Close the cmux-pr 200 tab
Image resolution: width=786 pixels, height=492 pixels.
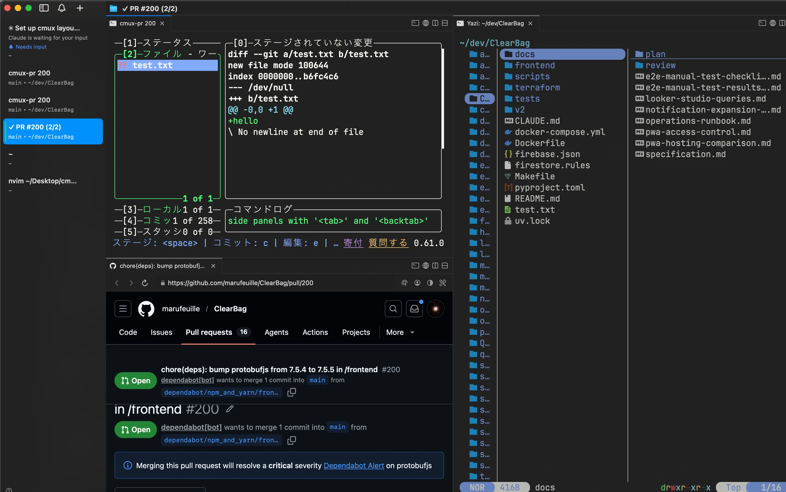pos(162,23)
